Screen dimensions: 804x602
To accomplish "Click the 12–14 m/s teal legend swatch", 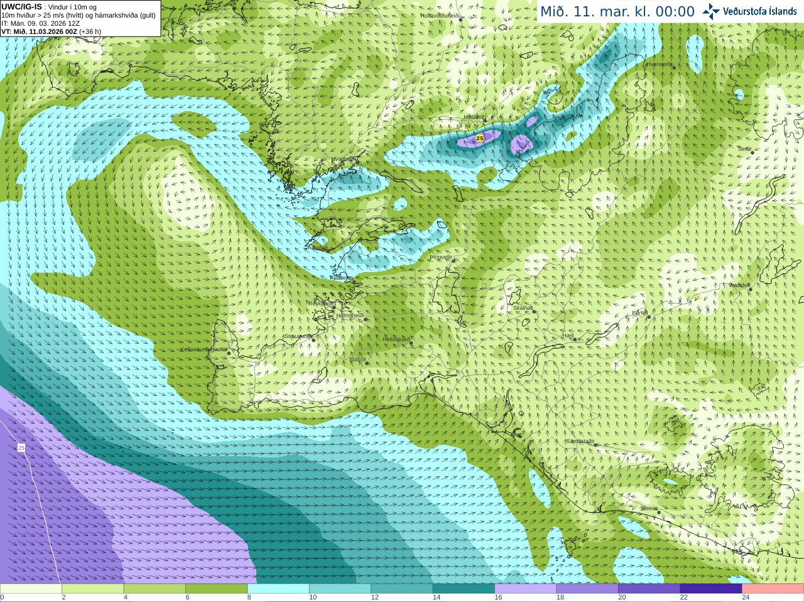I will [x=402, y=589].
